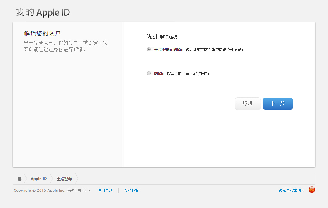Screen dimensions: 328x208
Task: Click the 我的 Apple ID page title
Action: 42,12
